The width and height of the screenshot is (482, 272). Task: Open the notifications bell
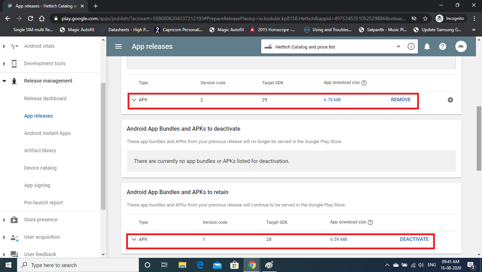427,46
